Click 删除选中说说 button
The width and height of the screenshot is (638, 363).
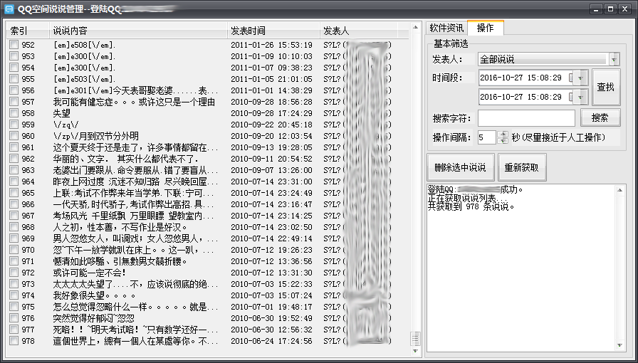pyautogui.click(x=461, y=167)
